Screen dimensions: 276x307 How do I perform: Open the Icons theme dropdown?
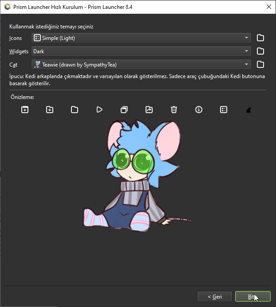point(141,38)
